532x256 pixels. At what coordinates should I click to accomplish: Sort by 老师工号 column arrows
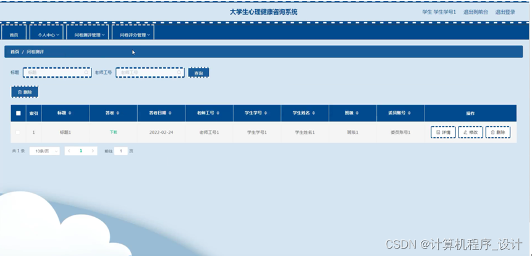point(218,113)
